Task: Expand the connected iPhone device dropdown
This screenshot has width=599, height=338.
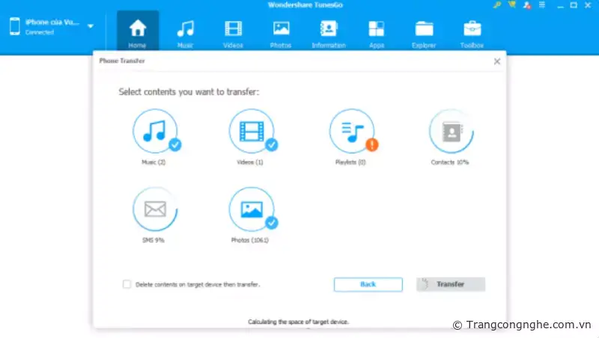Action: click(91, 26)
